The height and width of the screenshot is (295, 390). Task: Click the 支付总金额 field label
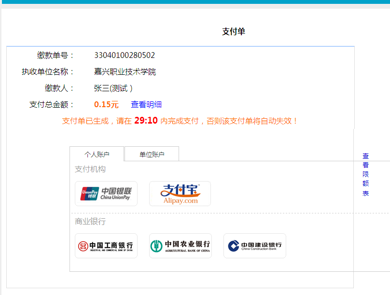point(52,104)
